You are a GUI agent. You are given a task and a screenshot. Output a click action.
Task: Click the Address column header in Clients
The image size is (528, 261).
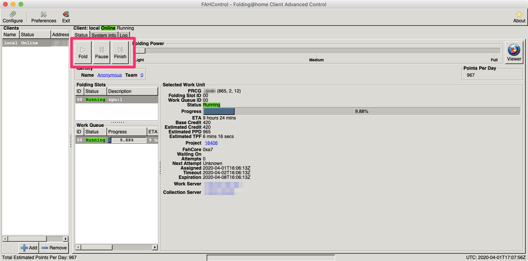[x=60, y=35]
